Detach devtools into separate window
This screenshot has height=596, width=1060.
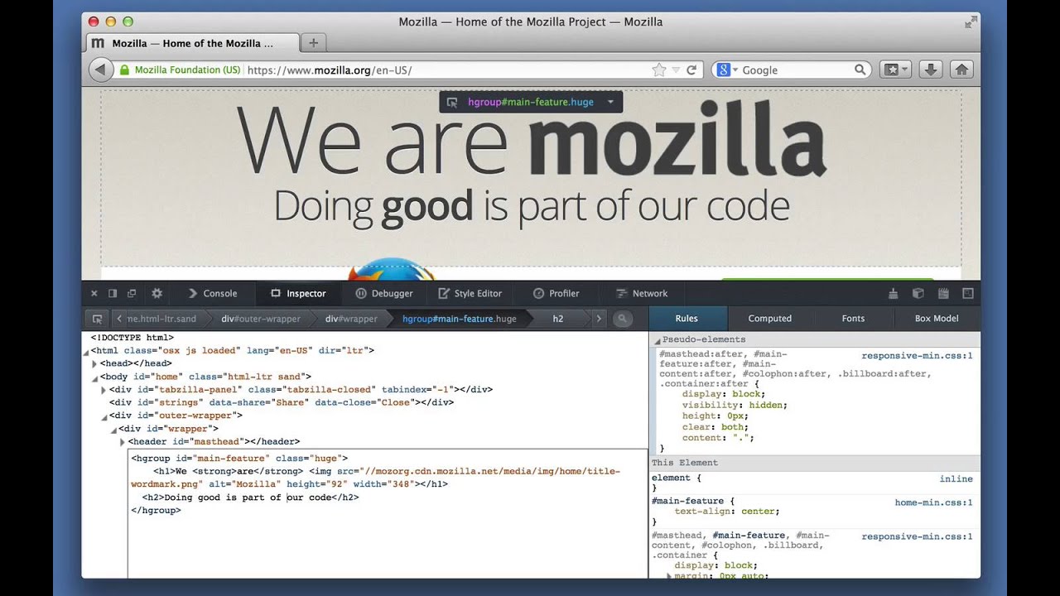(x=132, y=293)
